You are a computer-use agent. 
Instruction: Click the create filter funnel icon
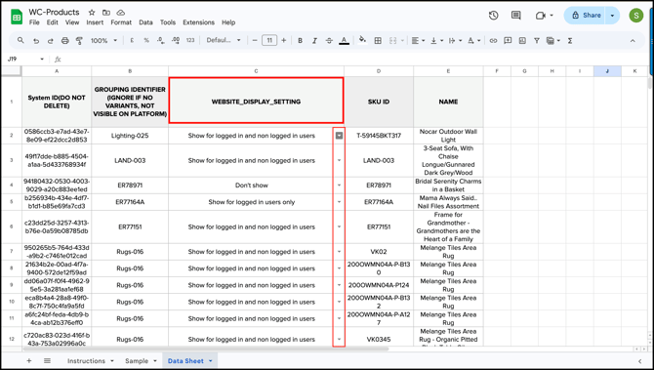click(x=537, y=40)
